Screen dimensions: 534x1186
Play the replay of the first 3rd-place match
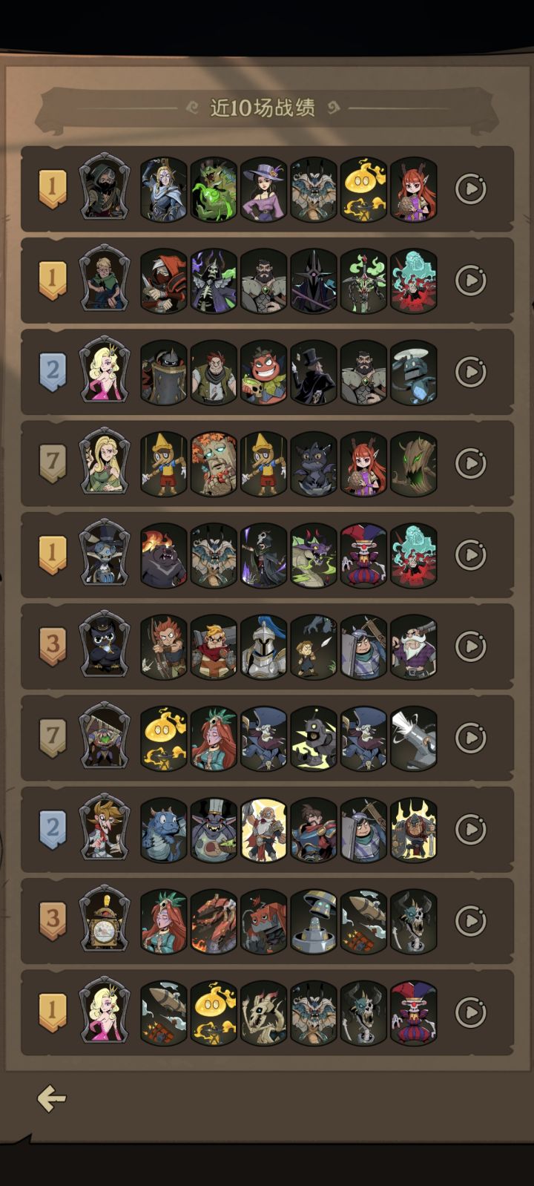(470, 646)
